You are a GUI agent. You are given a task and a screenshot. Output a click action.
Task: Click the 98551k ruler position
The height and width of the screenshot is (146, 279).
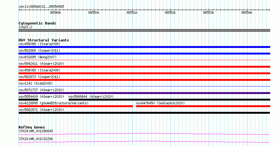(x=132, y=13)
